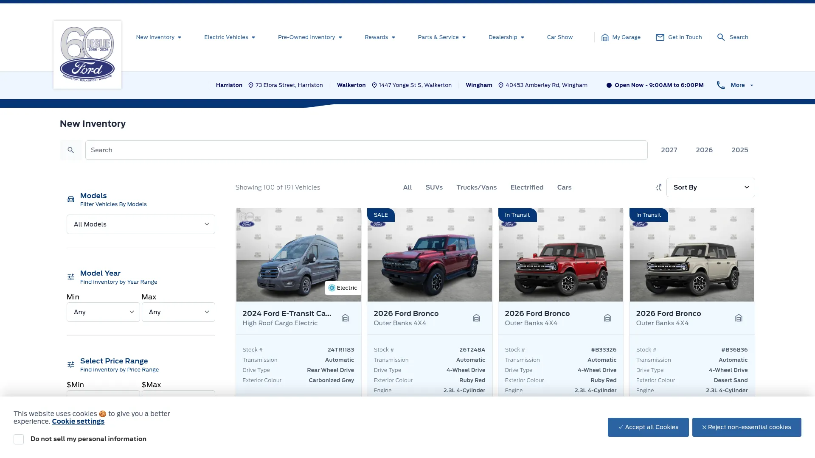Image resolution: width=815 pixels, height=458 pixels.
Task: Open the All Models dropdown
Action: point(141,224)
